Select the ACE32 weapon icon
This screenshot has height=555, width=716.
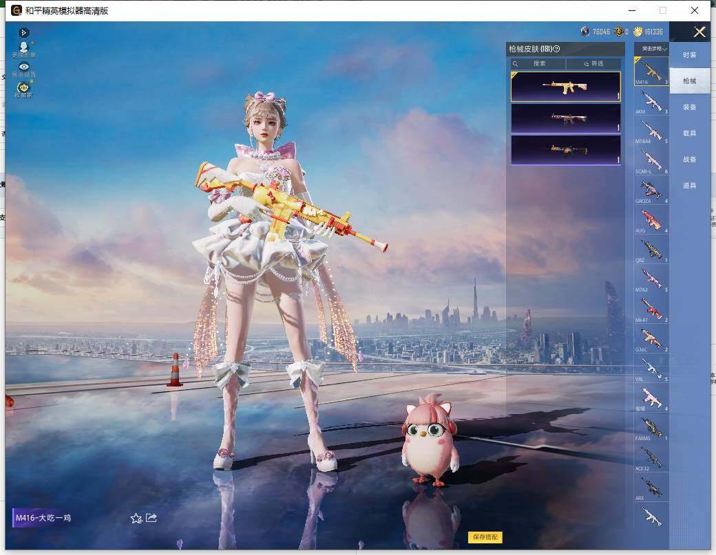pyautogui.click(x=651, y=457)
